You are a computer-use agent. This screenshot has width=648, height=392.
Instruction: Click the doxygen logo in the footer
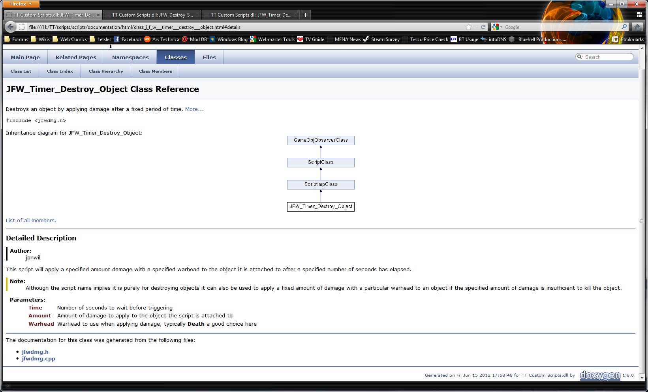[x=600, y=375]
